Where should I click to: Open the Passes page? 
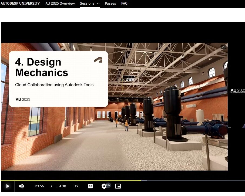[110, 4]
